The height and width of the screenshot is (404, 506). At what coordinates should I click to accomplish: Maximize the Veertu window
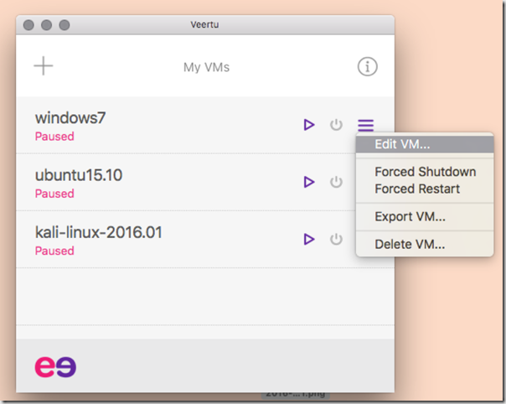tap(65, 25)
